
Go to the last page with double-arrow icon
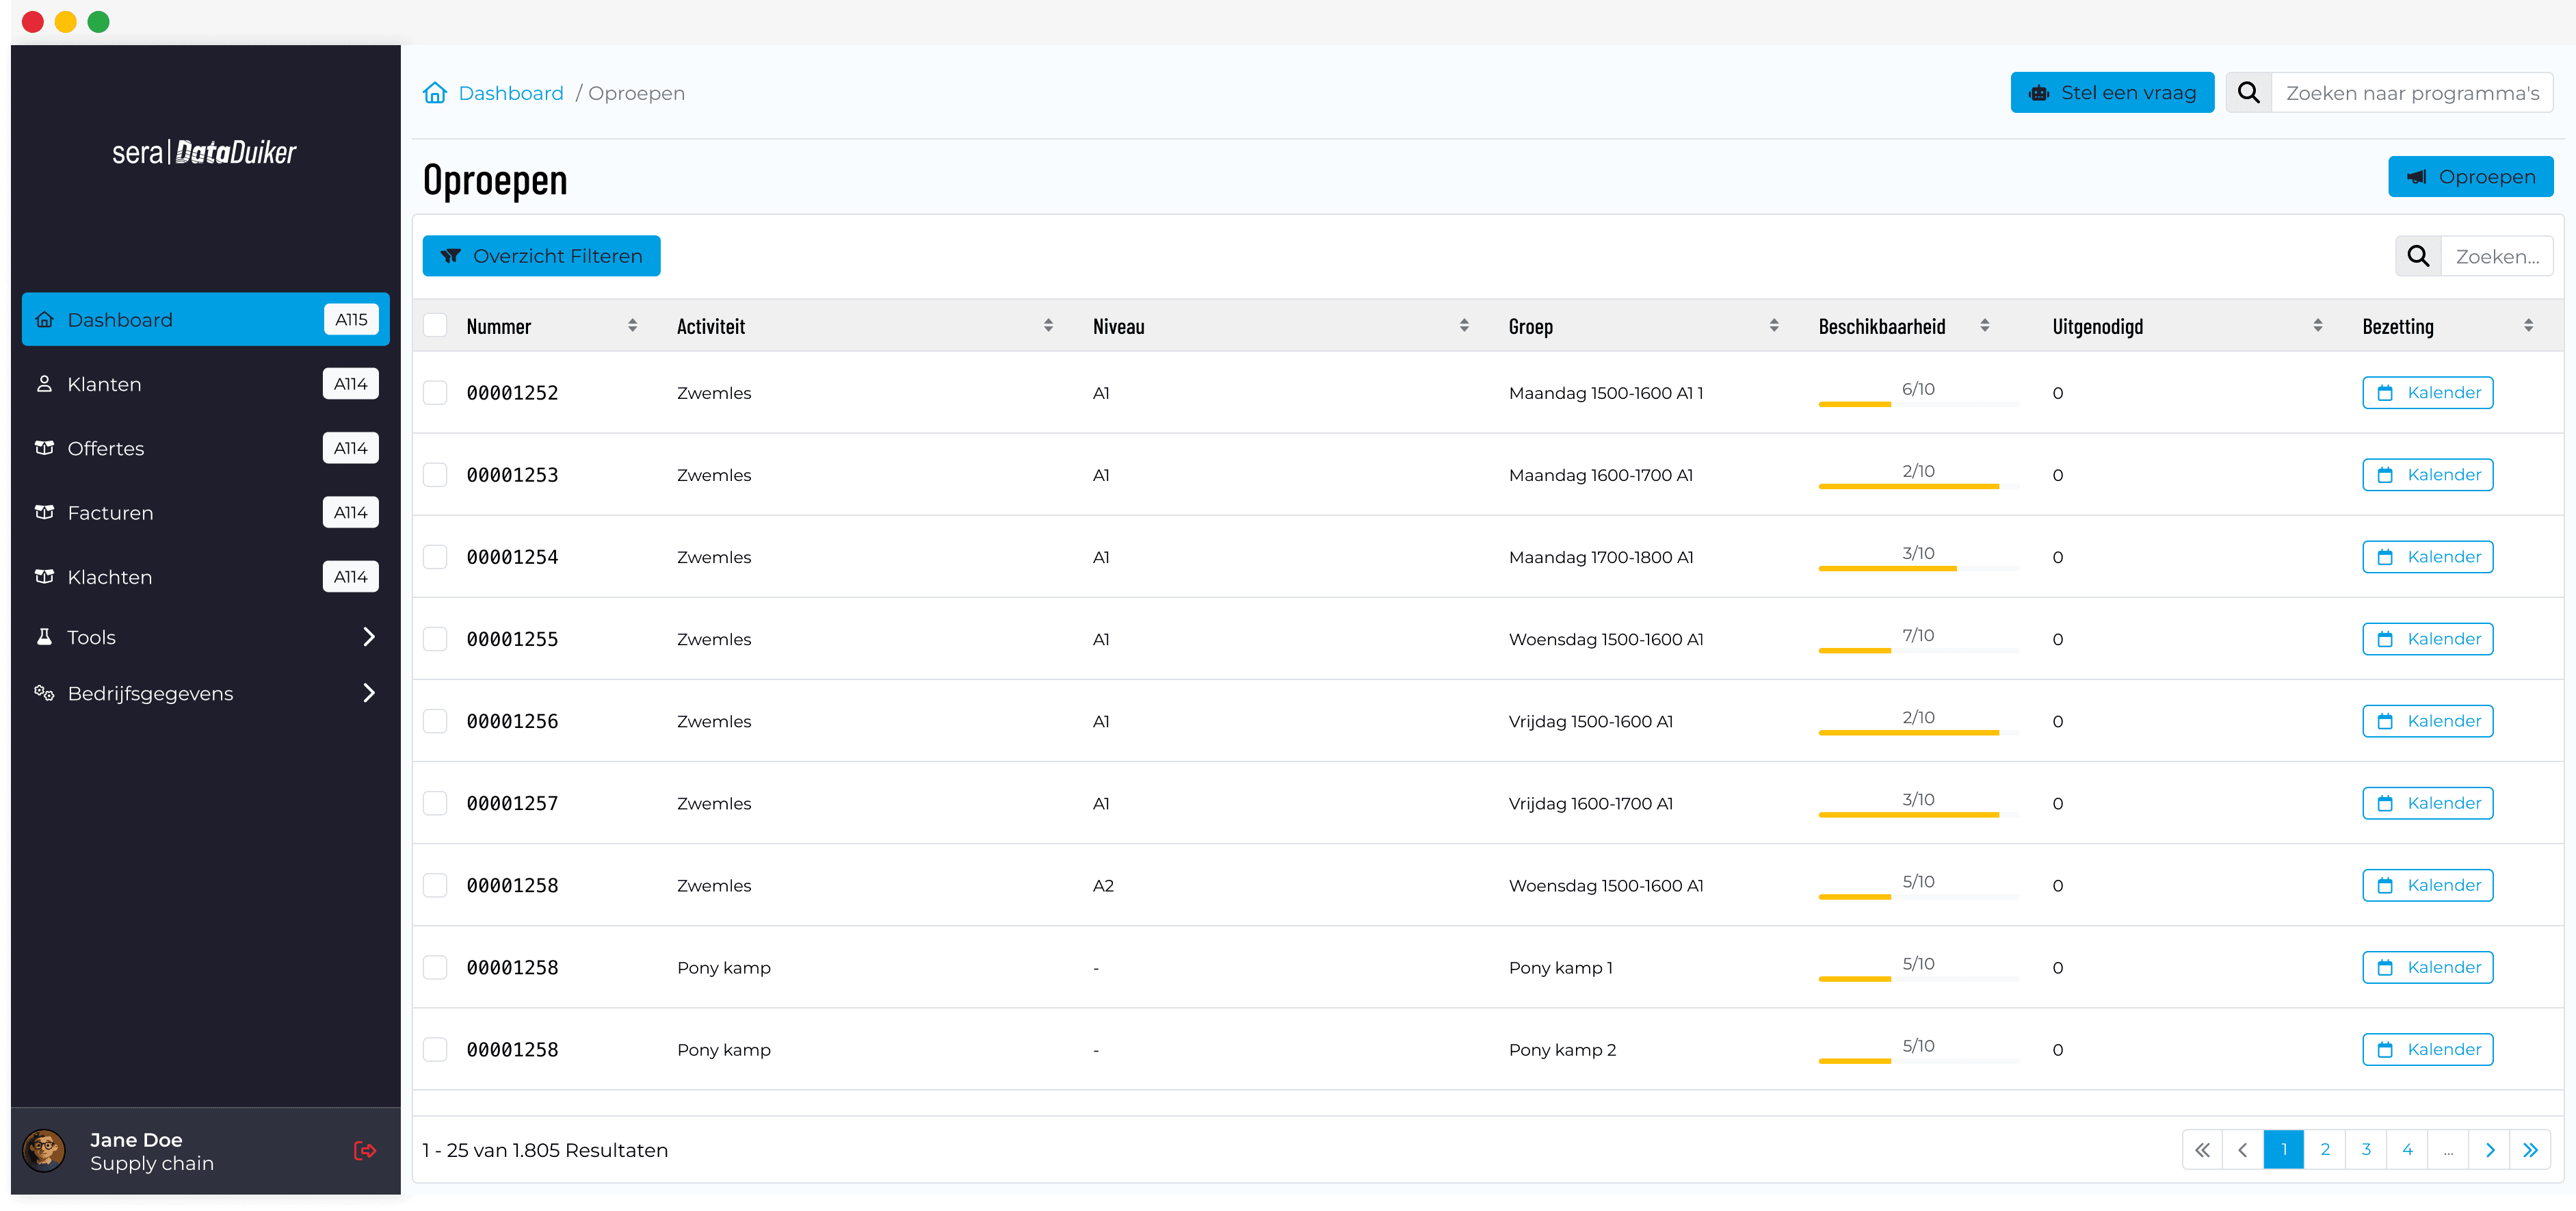pos(2530,1150)
